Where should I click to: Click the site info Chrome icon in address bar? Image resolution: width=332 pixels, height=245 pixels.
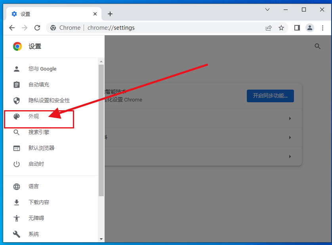tap(53, 28)
